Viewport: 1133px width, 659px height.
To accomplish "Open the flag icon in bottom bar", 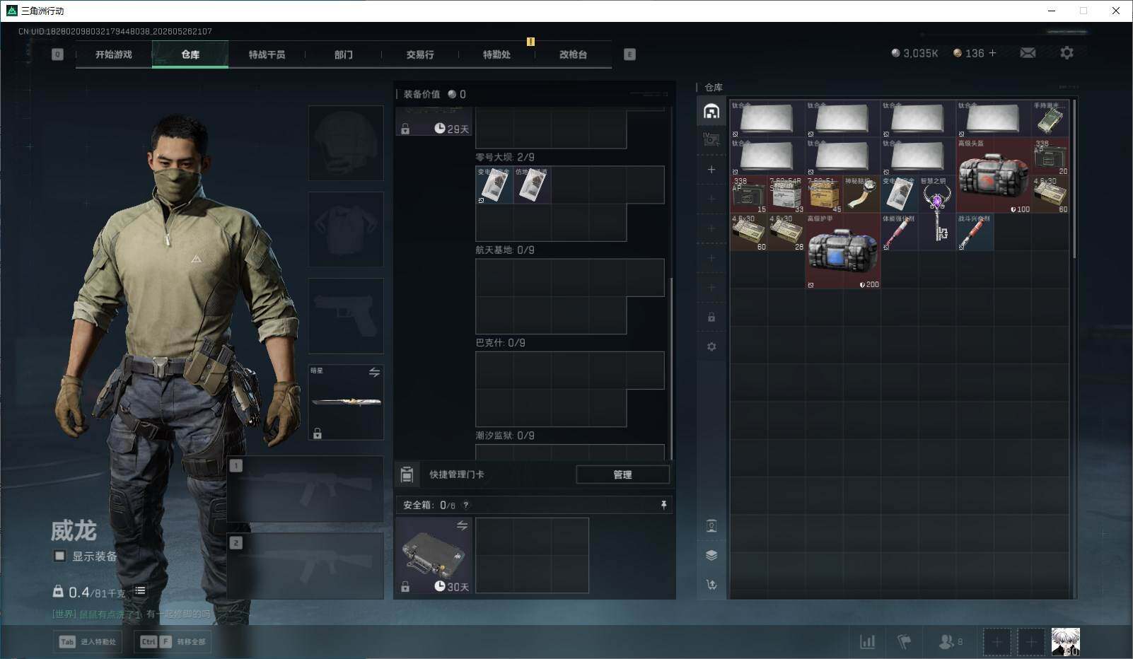I will click(x=904, y=641).
